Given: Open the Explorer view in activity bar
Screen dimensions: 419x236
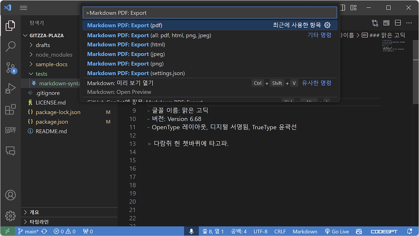Looking at the screenshot, I should pos(10,26).
